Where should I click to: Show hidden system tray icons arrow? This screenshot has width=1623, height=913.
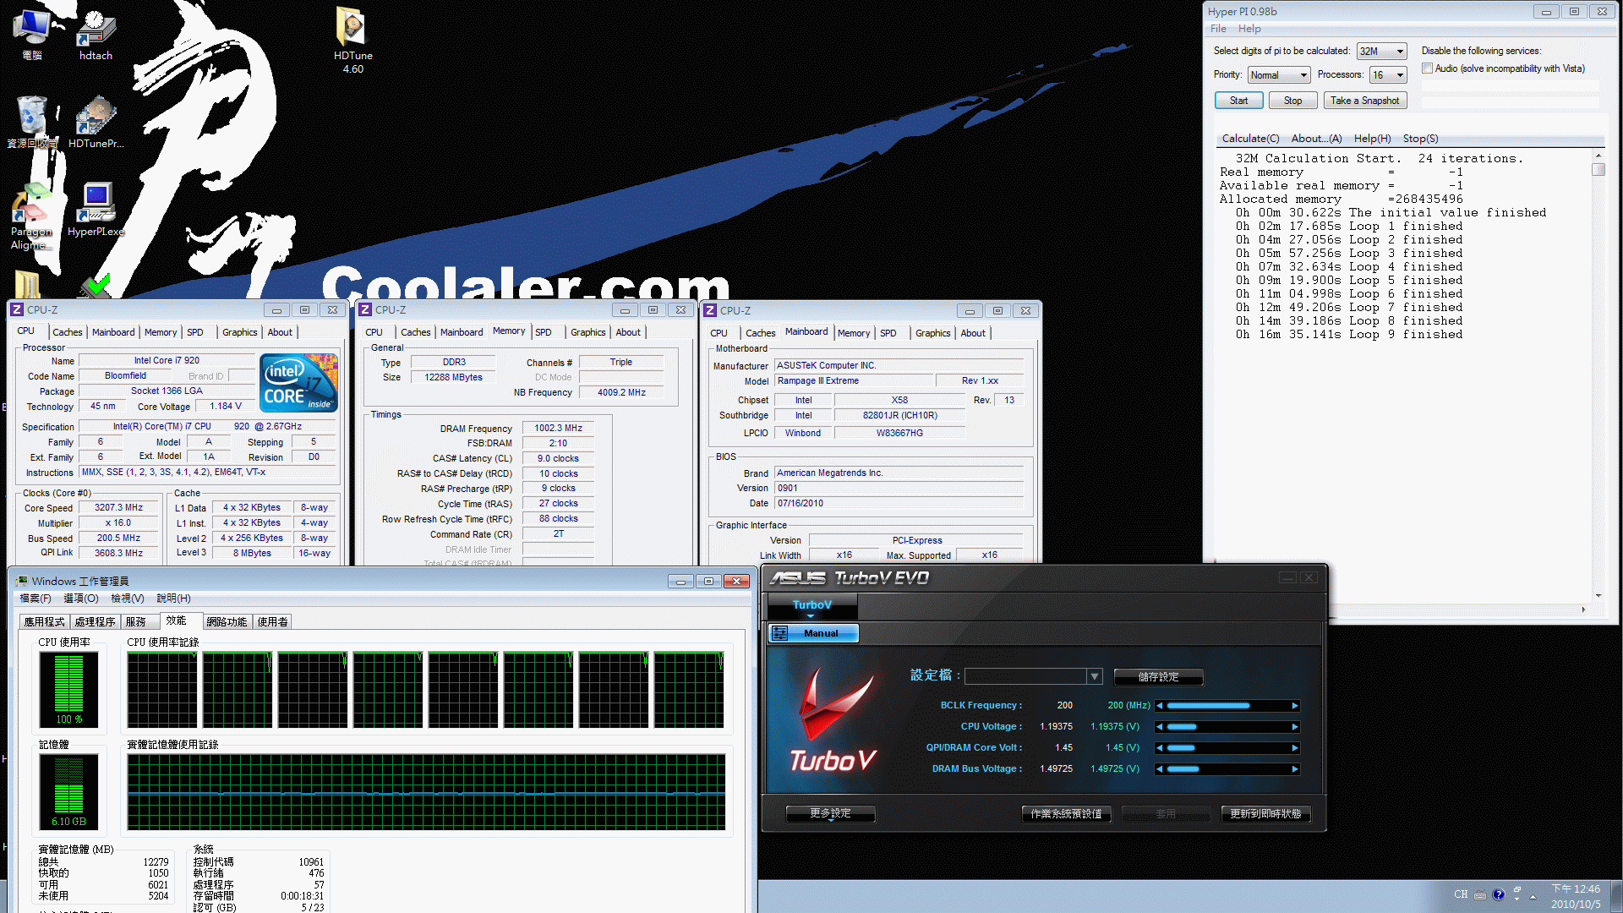(1533, 896)
